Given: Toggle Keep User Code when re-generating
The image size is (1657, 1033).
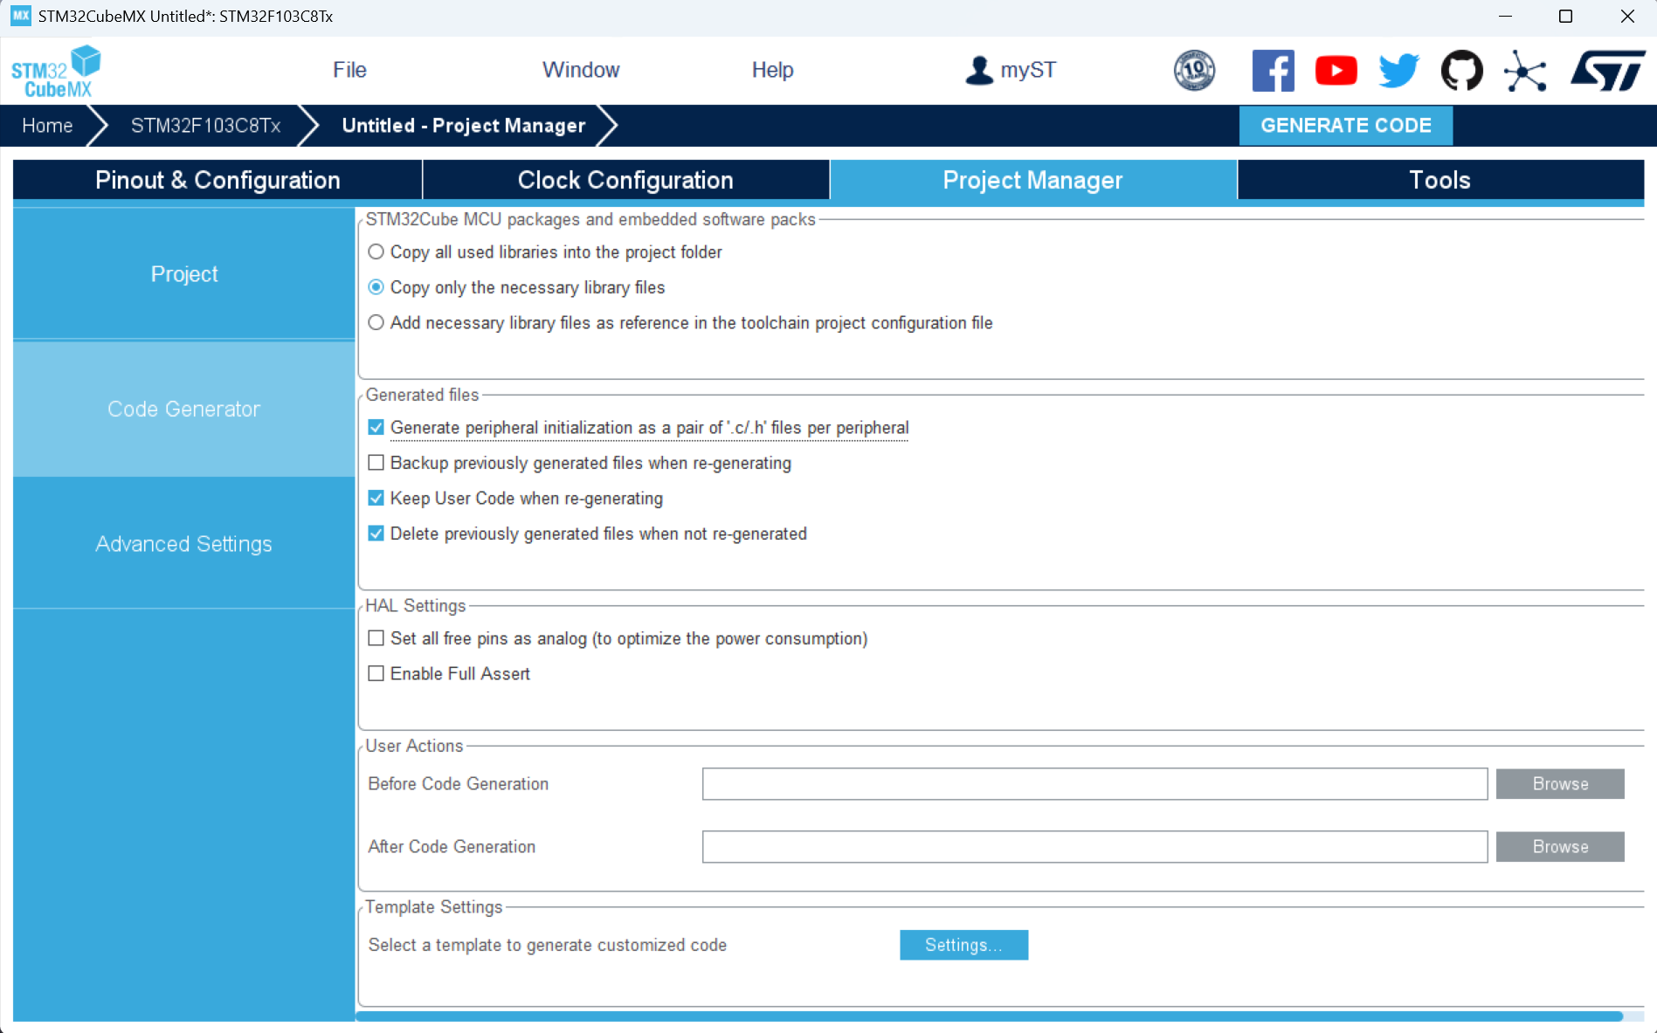Looking at the screenshot, I should tap(376, 499).
